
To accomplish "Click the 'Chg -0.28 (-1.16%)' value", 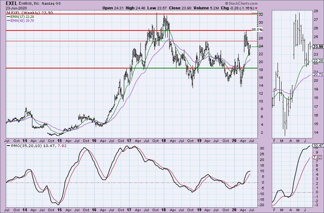I will 237,8.
